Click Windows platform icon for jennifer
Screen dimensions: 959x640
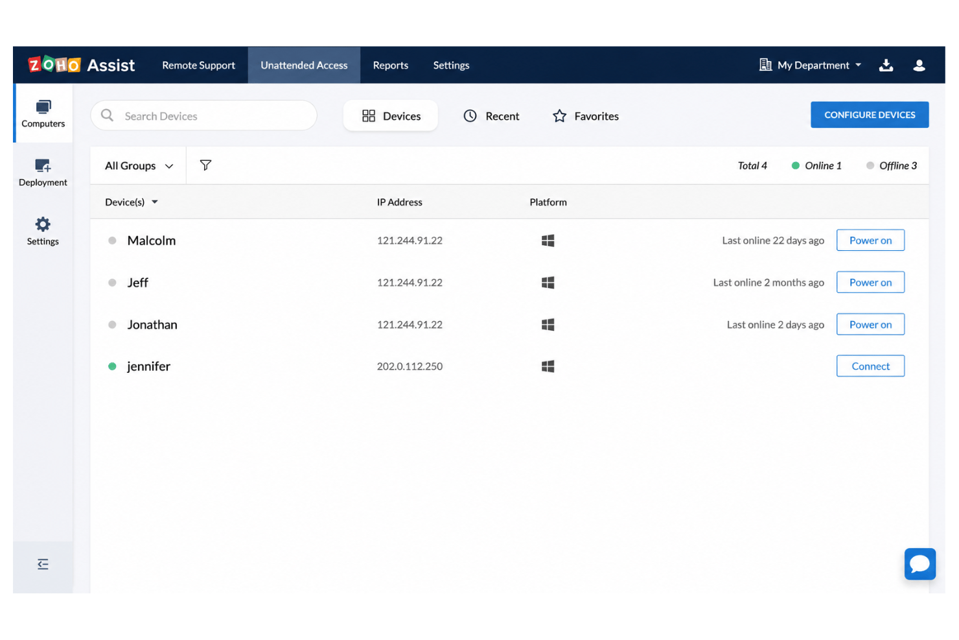click(x=548, y=366)
